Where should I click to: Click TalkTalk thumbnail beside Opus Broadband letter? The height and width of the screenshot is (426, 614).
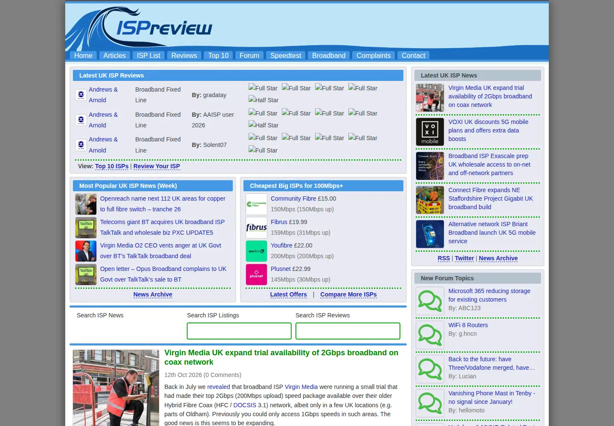pos(86,274)
